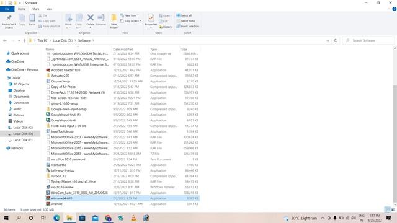Click the Properties checkmark icon
Screen dimensions: 397x223
click(151, 18)
